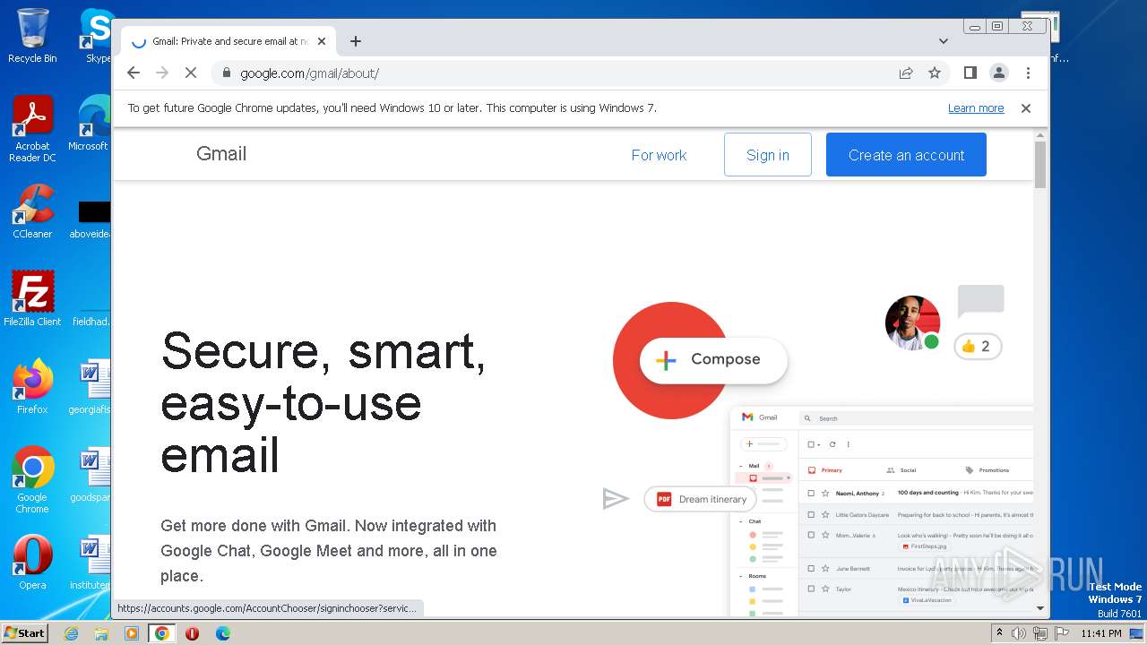This screenshot has width=1147, height=645.
Task: Click the address bar URL
Action: pyautogui.click(x=309, y=73)
